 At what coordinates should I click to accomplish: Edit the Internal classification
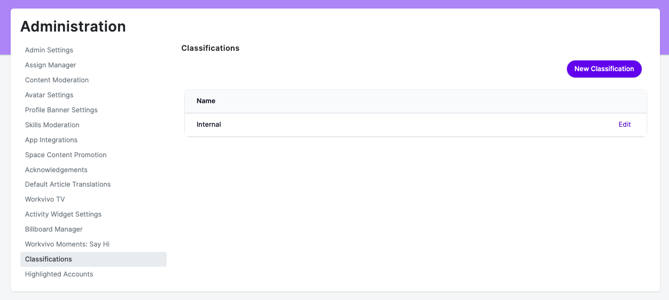coord(625,125)
